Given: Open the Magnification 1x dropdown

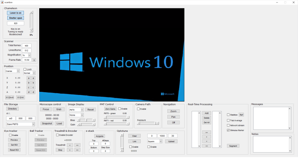Looking at the screenshot, I should coord(26,55).
